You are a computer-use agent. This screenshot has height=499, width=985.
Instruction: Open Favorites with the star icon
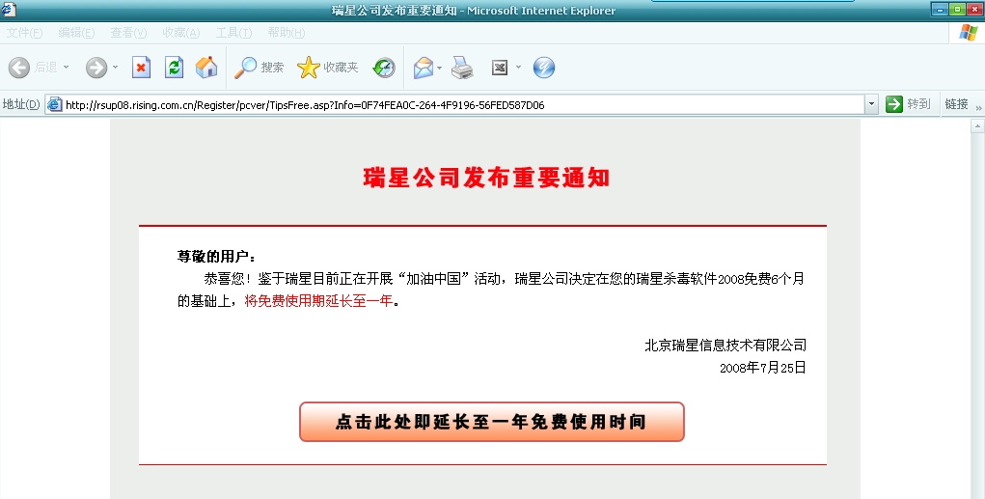coord(327,68)
